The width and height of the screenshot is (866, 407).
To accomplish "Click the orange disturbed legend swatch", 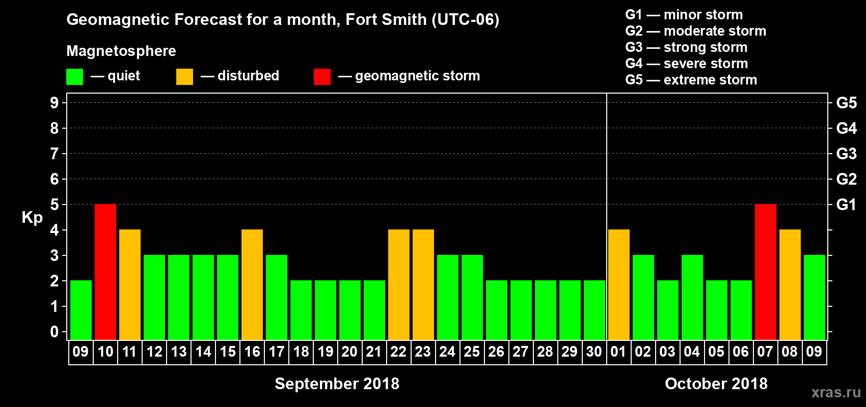I will [x=184, y=77].
